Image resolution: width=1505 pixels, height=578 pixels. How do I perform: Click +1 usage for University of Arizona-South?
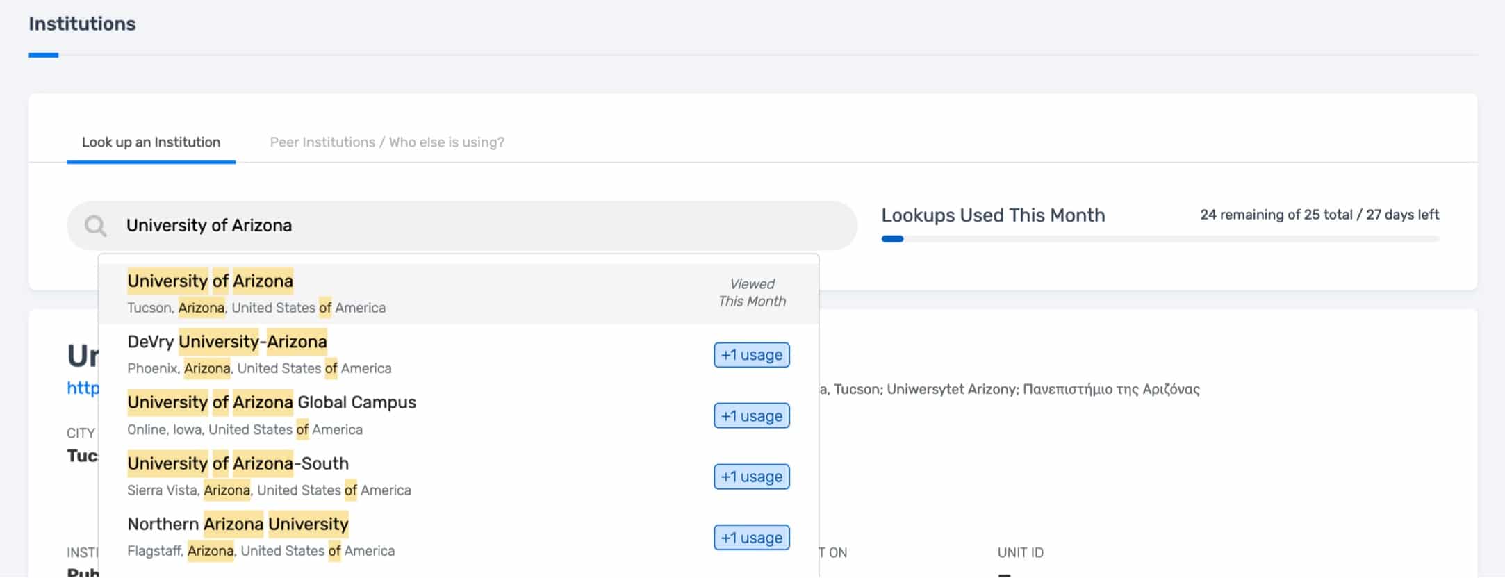[751, 477]
